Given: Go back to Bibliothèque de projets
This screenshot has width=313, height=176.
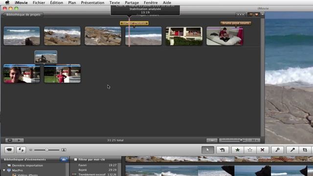Looking at the screenshot, I should coord(23,15).
